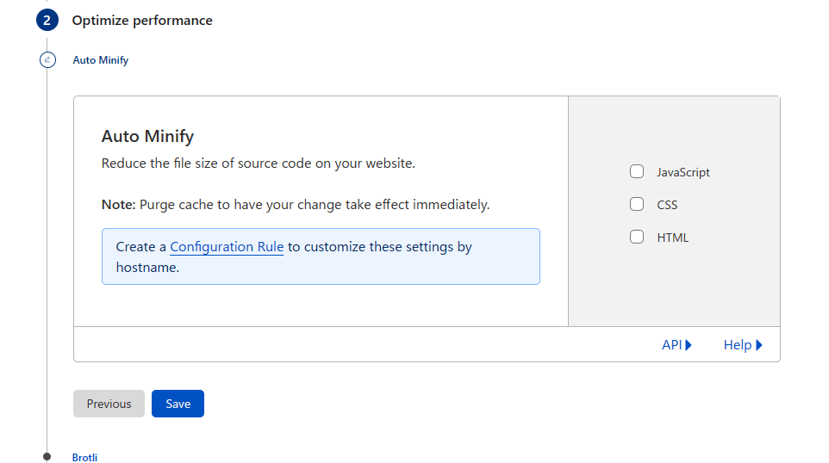Screen dimensions: 829x463
Task: Click the triangle arrow beside API
Action: [x=689, y=345]
